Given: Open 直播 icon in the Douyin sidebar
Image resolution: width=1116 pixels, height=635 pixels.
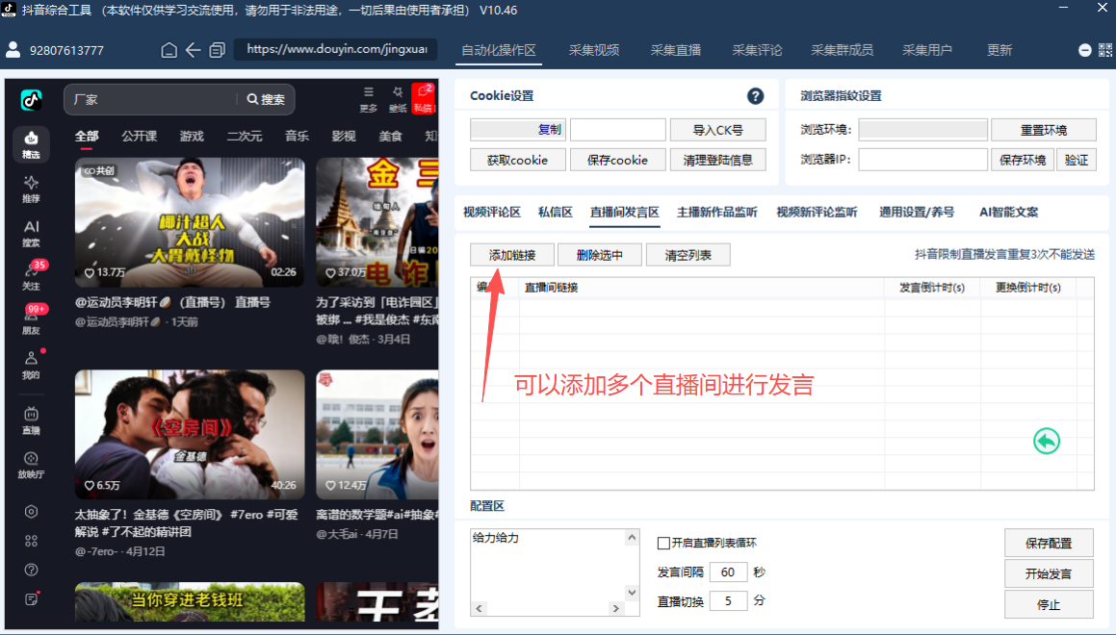Looking at the screenshot, I should pos(31,420).
